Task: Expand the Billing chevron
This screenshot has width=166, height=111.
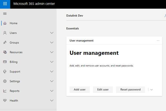Action: [x=52, y=62]
